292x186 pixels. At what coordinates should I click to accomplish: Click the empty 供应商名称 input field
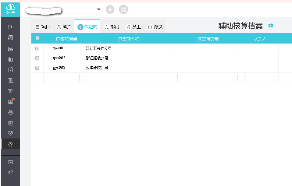click(x=128, y=77)
